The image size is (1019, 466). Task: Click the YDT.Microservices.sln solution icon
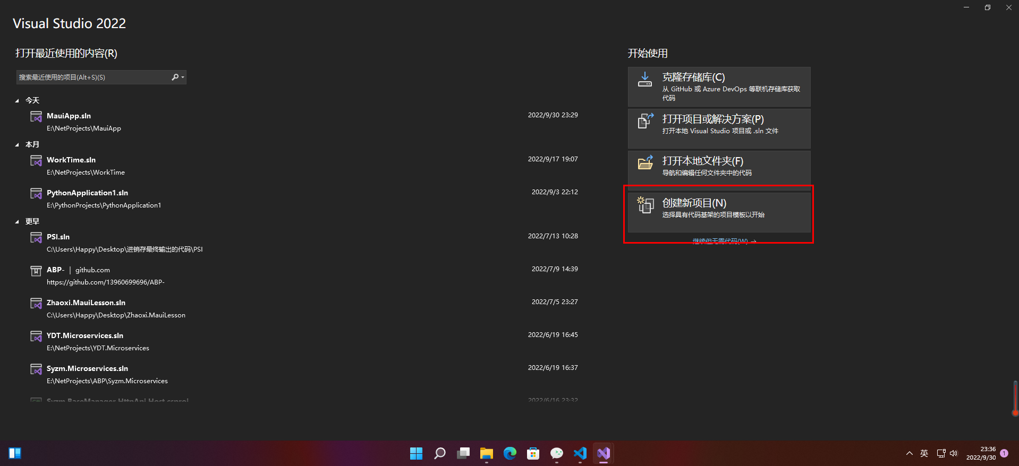36,336
